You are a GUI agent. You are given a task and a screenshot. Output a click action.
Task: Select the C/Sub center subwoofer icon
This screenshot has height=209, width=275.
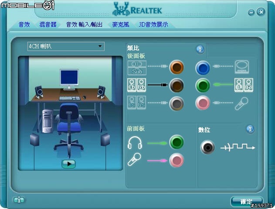(137, 68)
